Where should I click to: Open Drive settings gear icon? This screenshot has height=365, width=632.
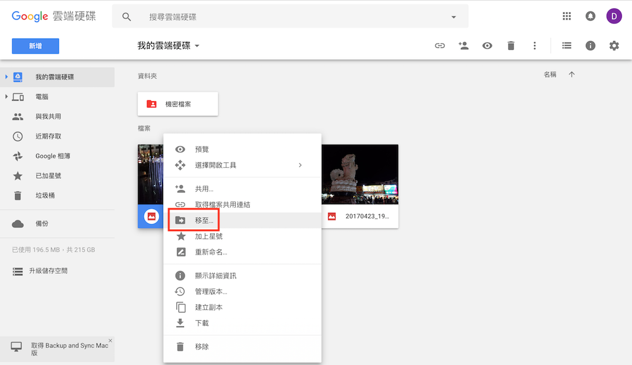click(612, 45)
